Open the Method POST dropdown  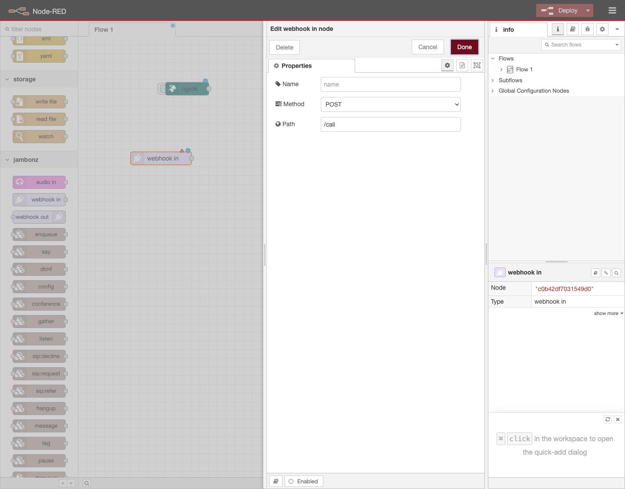[390, 104]
